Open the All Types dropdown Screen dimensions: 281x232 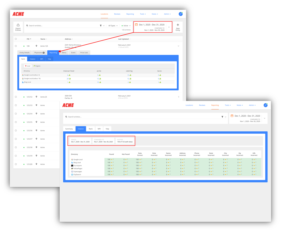[113, 25]
